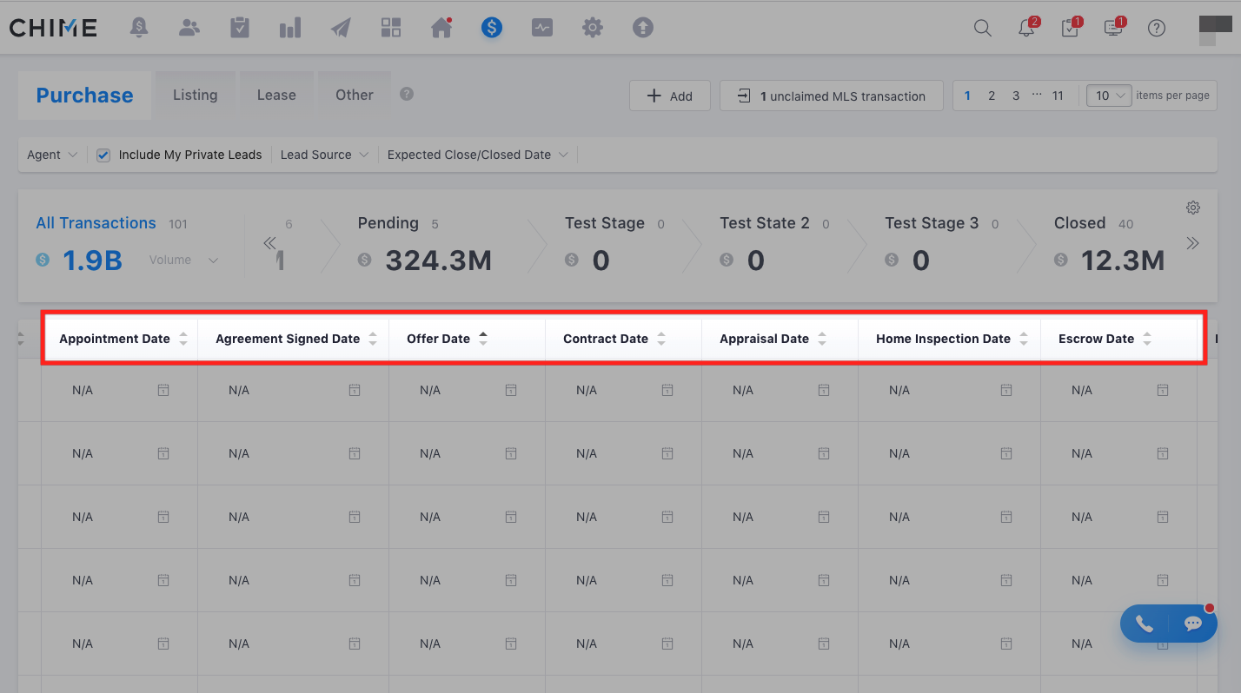Open the Settings gear in top navigation
Viewport: 1241px width, 693px height.
(x=593, y=28)
